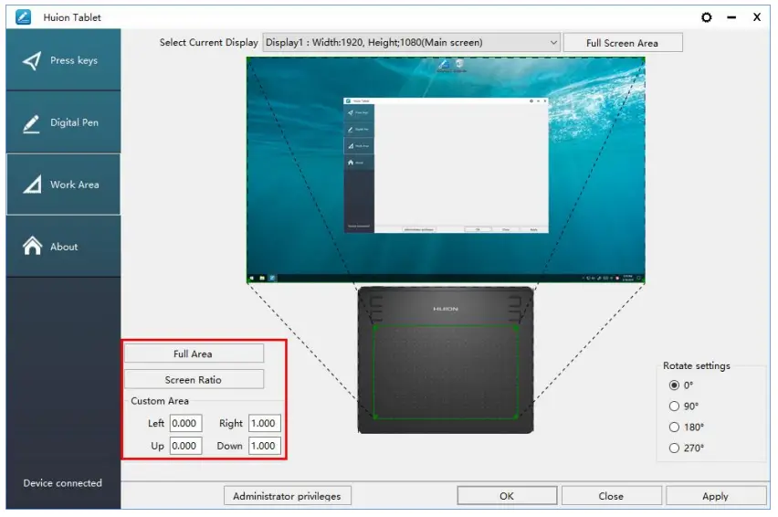778x517 pixels.
Task: Click the Left custom area field
Action: click(x=185, y=423)
